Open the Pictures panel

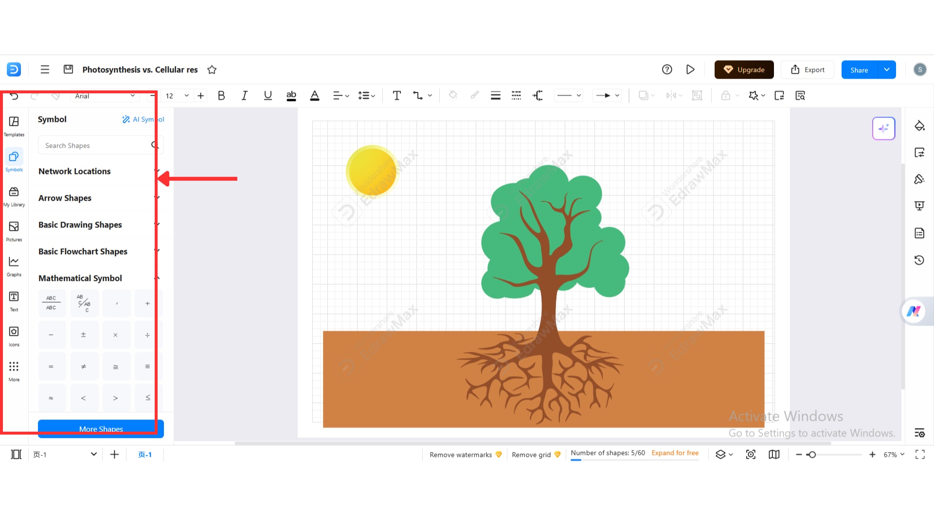coord(14,230)
